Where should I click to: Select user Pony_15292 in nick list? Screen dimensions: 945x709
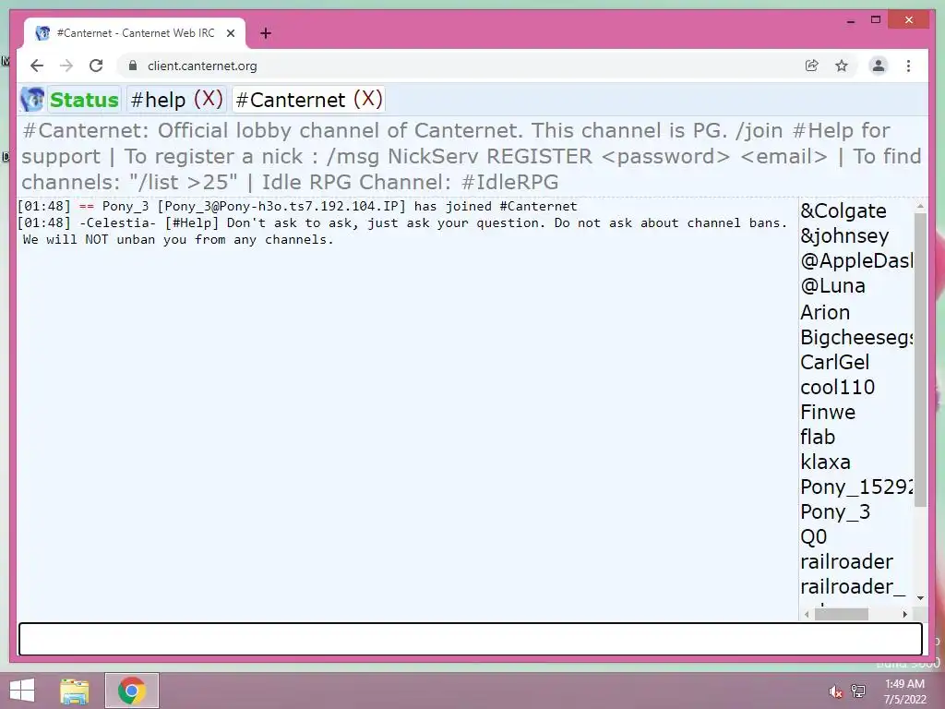pyautogui.click(x=856, y=487)
